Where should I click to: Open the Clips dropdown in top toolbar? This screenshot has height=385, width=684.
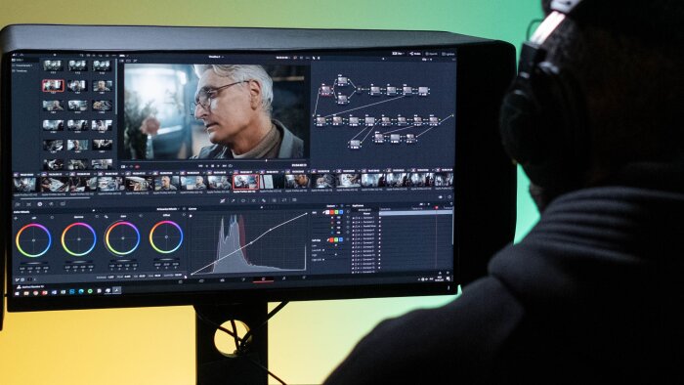tap(398, 53)
